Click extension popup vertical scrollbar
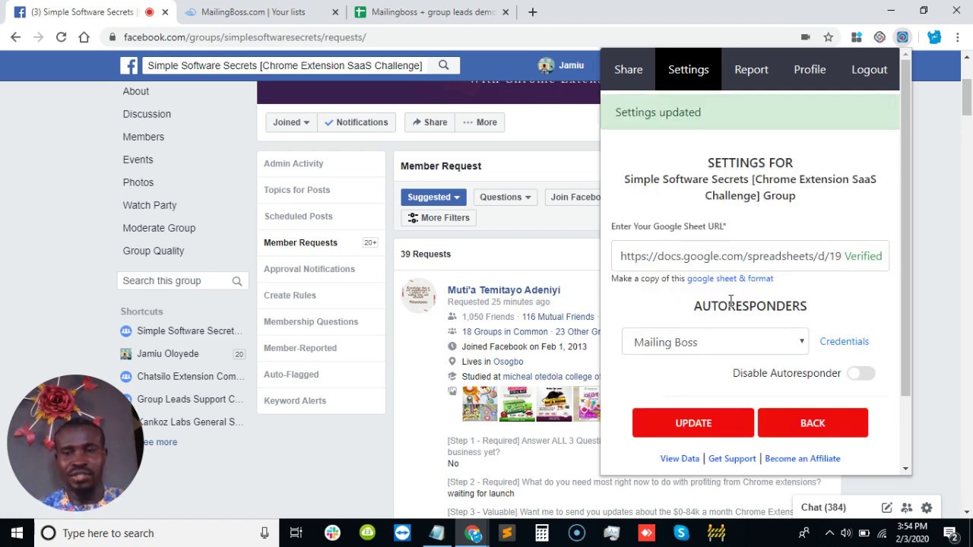This screenshot has height=547, width=973. tap(905, 228)
